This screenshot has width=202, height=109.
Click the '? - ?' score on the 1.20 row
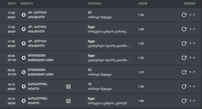tap(192, 43)
